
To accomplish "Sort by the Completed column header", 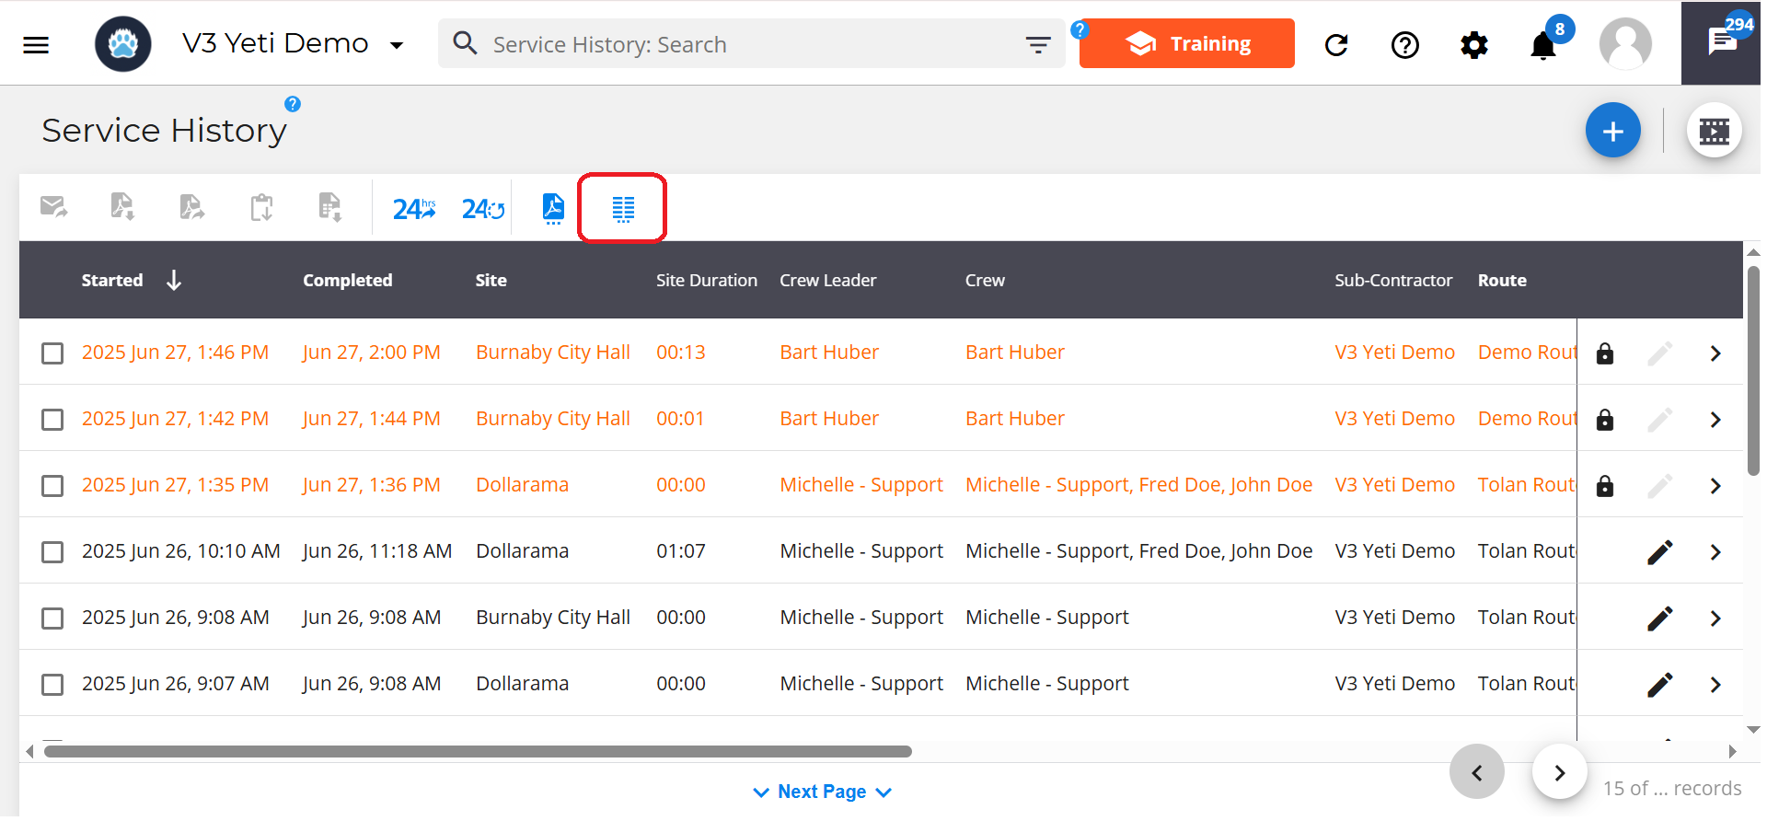I will pos(348,280).
